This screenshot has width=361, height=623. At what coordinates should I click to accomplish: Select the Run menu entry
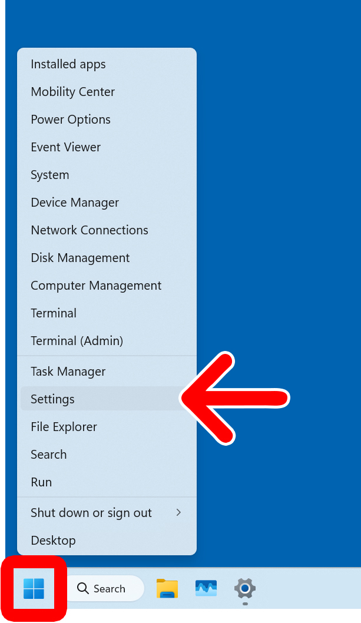41,482
